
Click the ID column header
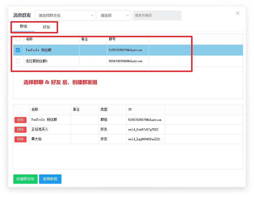tap(146, 110)
